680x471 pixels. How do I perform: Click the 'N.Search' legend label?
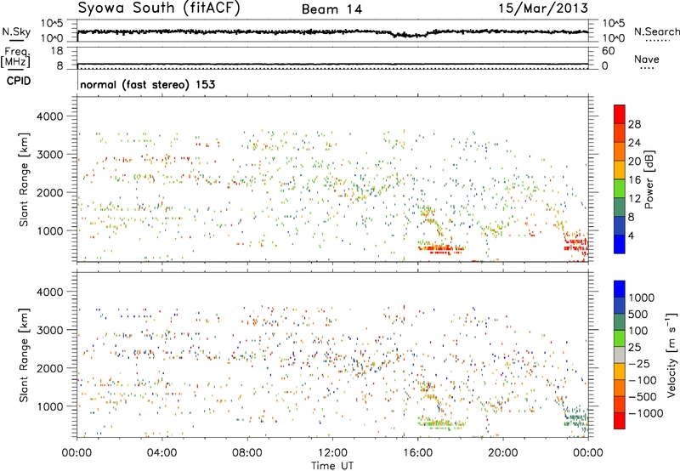(656, 31)
